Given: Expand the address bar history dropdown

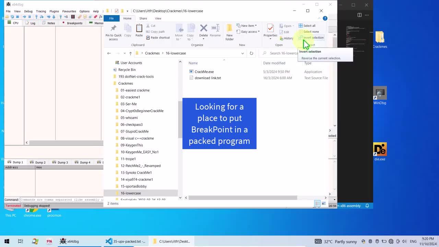Looking at the screenshot, I should click(242, 53).
